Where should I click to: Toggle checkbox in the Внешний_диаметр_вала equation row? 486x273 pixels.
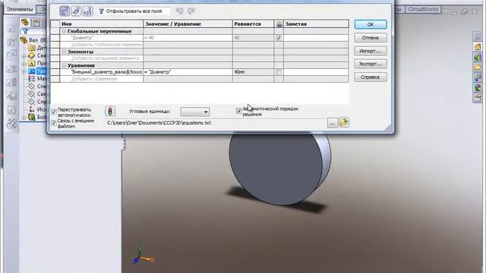pos(279,72)
